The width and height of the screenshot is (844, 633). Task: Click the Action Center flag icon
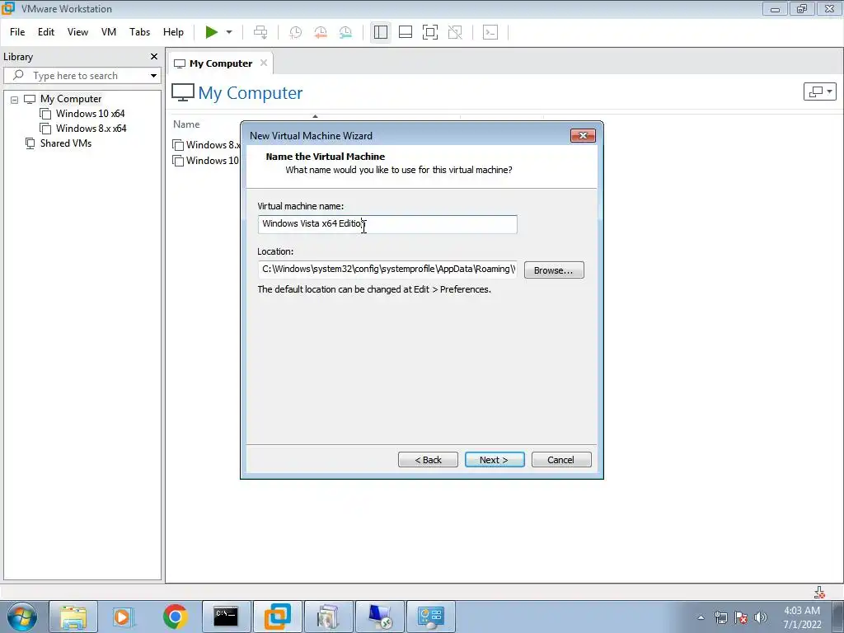(741, 617)
